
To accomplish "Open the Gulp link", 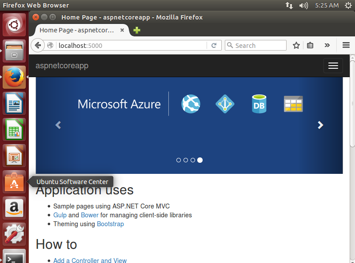I will tap(60, 215).
